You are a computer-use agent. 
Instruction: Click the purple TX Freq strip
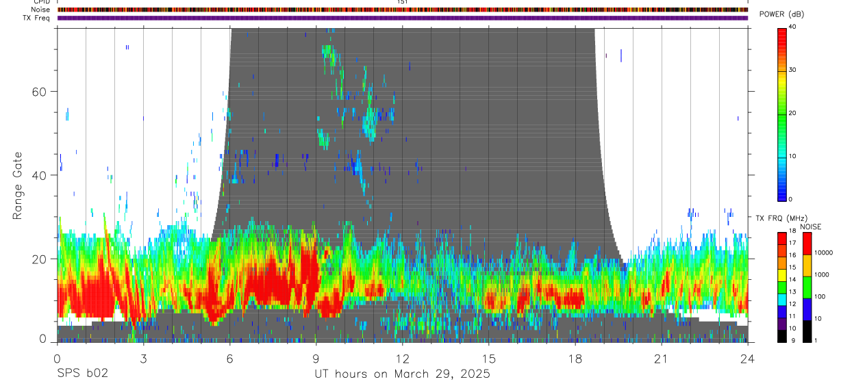403,18
